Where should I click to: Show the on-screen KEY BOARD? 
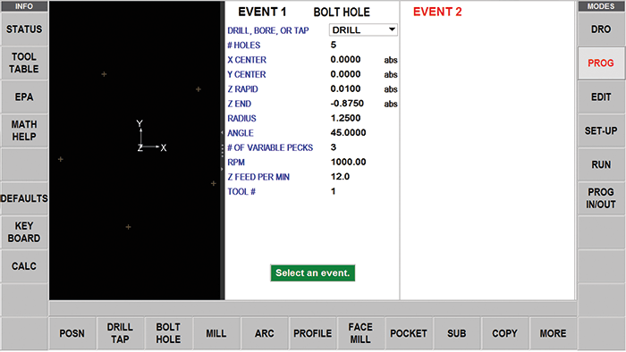(x=24, y=232)
